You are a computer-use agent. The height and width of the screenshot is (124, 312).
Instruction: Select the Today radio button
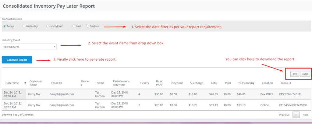tap(4, 26)
